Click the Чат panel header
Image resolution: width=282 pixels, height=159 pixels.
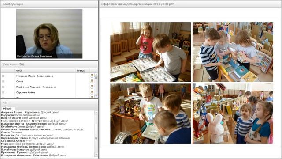pyautogui.click(x=5, y=102)
